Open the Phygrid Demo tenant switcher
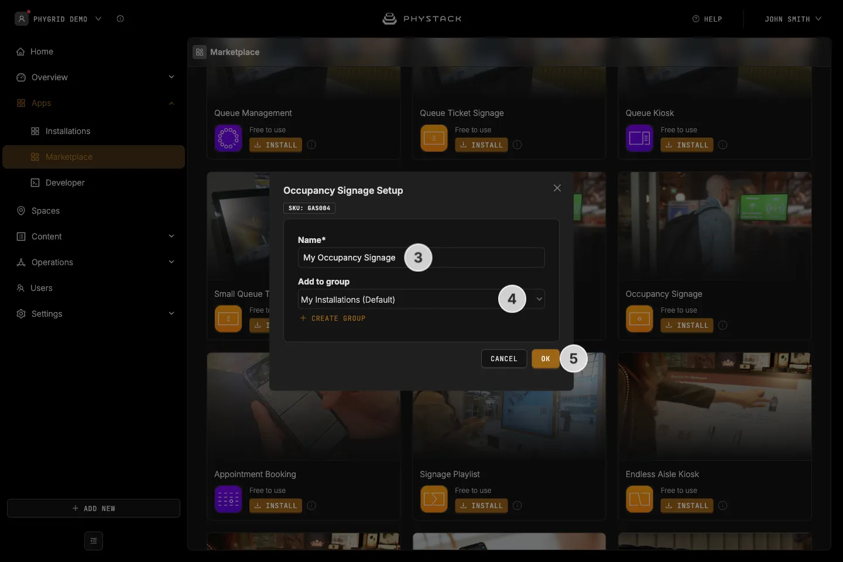This screenshot has height=562, width=843. pyautogui.click(x=59, y=19)
